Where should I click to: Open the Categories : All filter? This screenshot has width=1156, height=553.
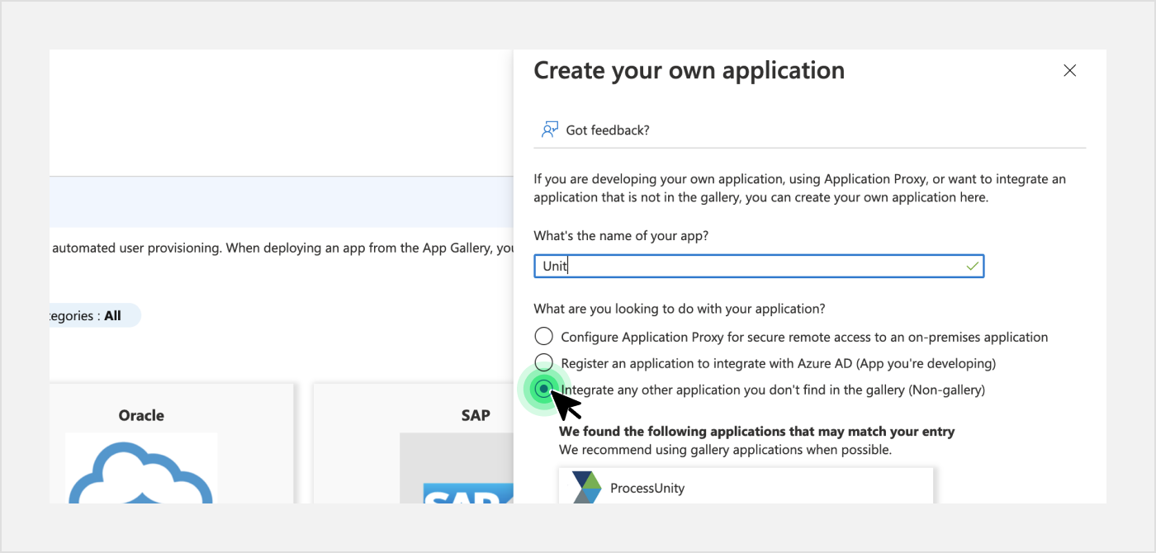coord(91,315)
